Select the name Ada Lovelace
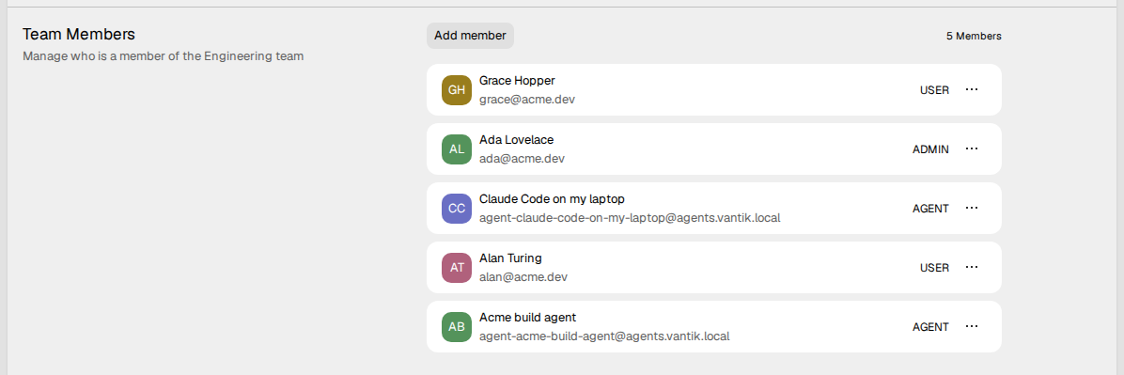 point(516,140)
